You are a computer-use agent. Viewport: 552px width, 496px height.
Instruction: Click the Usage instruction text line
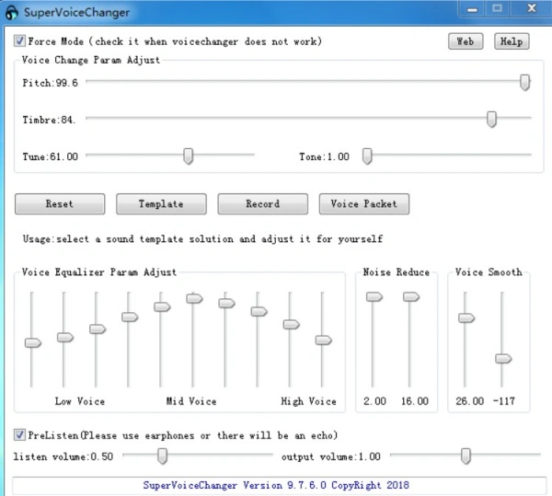[x=202, y=239]
